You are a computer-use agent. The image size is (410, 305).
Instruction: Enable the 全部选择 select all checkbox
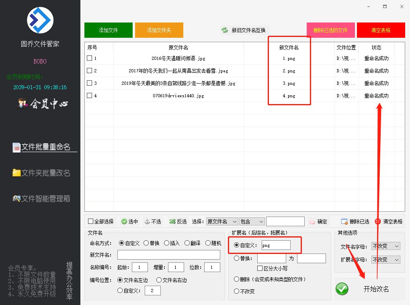[x=91, y=221]
